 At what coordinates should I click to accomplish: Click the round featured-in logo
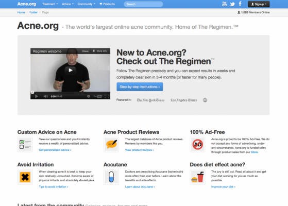[205, 100]
